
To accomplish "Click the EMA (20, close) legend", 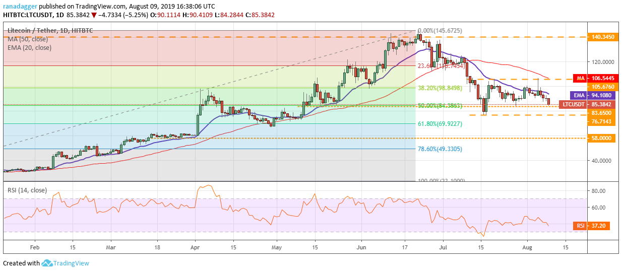I will tap(29, 47).
